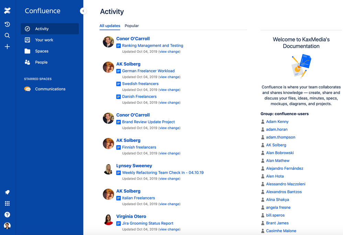Open Spaces in the sidebar
The height and width of the screenshot is (235, 343).
tap(49, 51)
